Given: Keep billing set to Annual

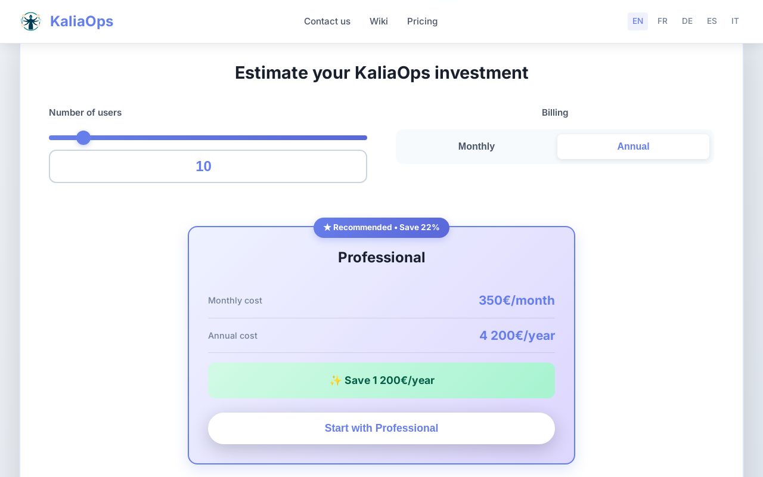Looking at the screenshot, I should [x=633, y=146].
